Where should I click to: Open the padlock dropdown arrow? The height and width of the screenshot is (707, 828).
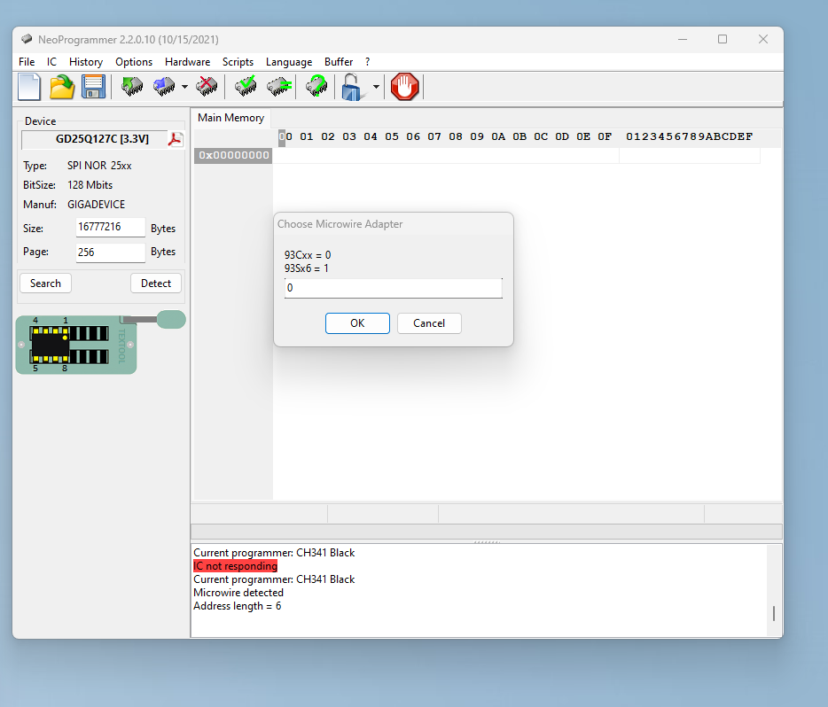(x=376, y=87)
